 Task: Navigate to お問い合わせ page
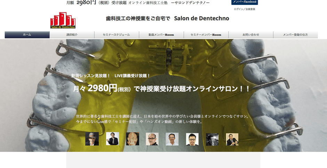[251, 35]
